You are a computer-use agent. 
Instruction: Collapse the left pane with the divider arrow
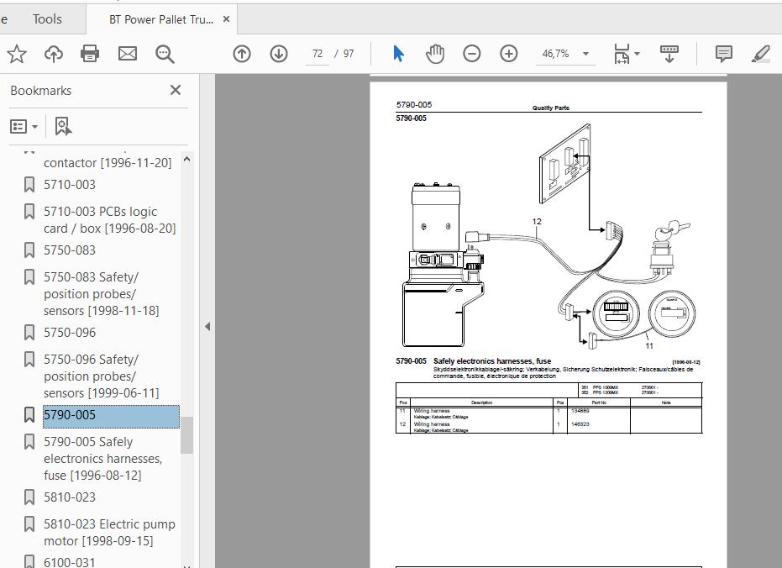coord(207,326)
